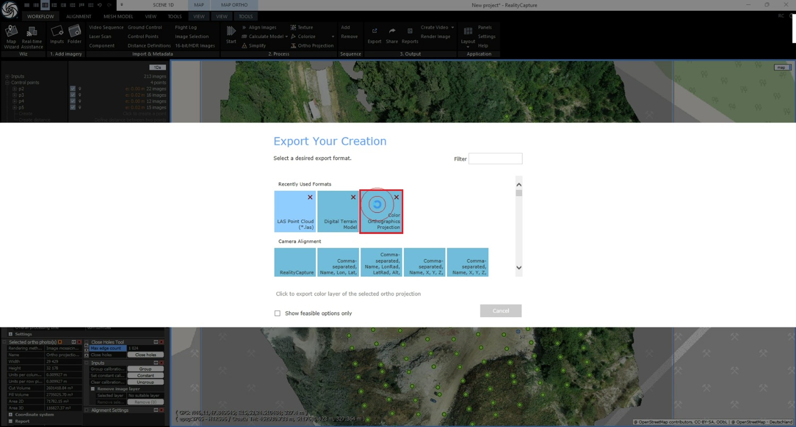The image size is (796, 427).
Task: Expand the Coordinate system section
Action: pyautogui.click(x=11, y=415)
